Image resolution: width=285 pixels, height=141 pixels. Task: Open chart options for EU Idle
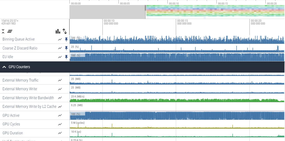coord(60,57)
